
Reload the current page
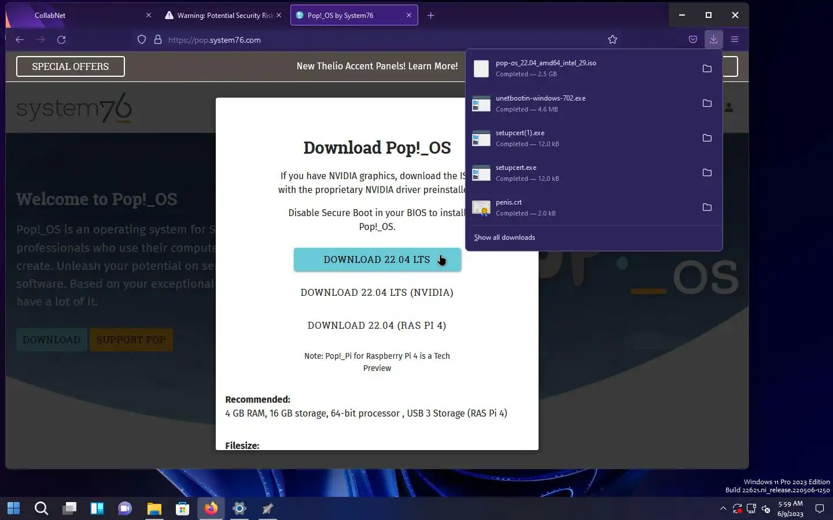(61, 39)
